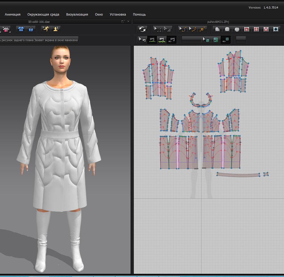Open the Помощь menu
The height and width of the screenshot is (277, 284).
[x=139, y=14]
